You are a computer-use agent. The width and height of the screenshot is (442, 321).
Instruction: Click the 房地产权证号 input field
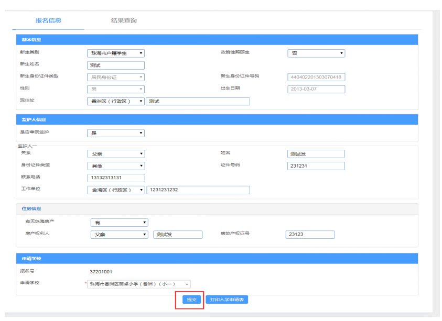click(310, 235)
